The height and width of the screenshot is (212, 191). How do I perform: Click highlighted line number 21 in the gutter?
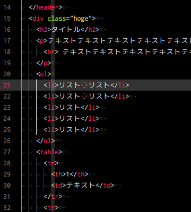[x=7, y=85]
